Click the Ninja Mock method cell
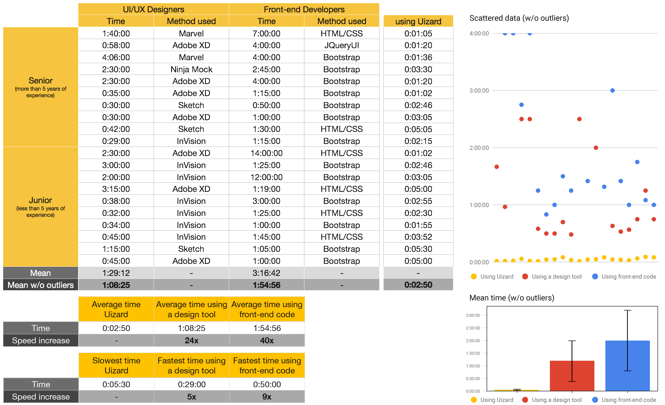Viewport: 665px width, 405px height. pyautogui.click(x=191, y=69)
